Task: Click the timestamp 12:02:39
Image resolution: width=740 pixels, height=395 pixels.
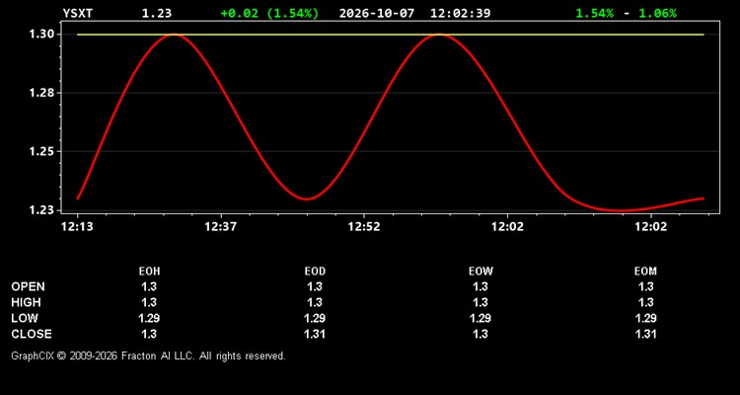Action: (460, 13)
